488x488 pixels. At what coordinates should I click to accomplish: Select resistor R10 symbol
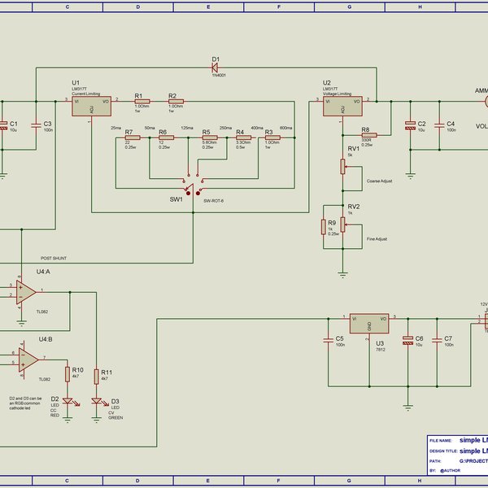(x=68, y=374)
